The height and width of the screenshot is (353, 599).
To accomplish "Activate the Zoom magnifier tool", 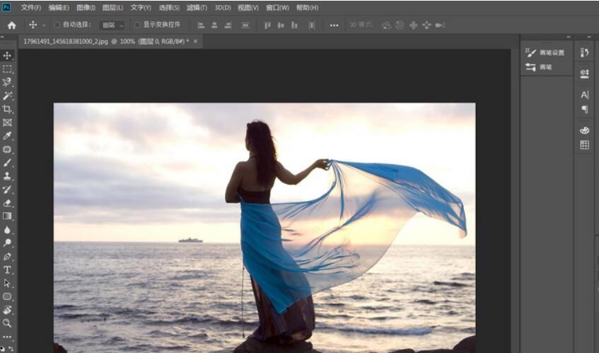I will pos(7,323).
